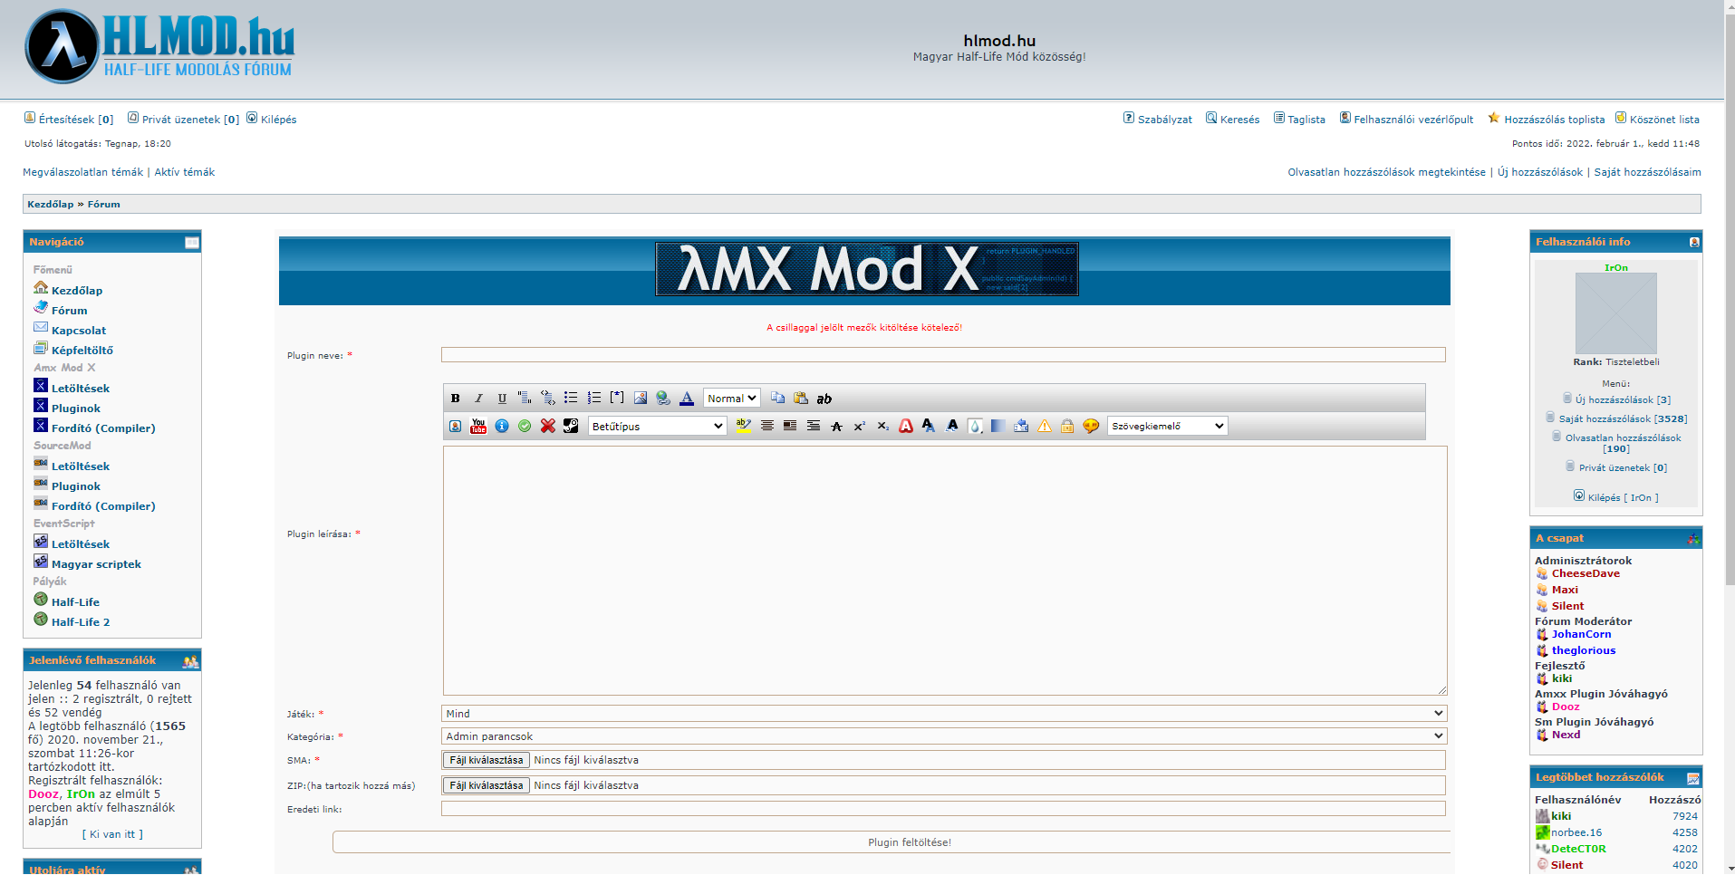This screenshot has width=1735, height=875.
Task: Click the YouTube embed icon
Action: 478,427
